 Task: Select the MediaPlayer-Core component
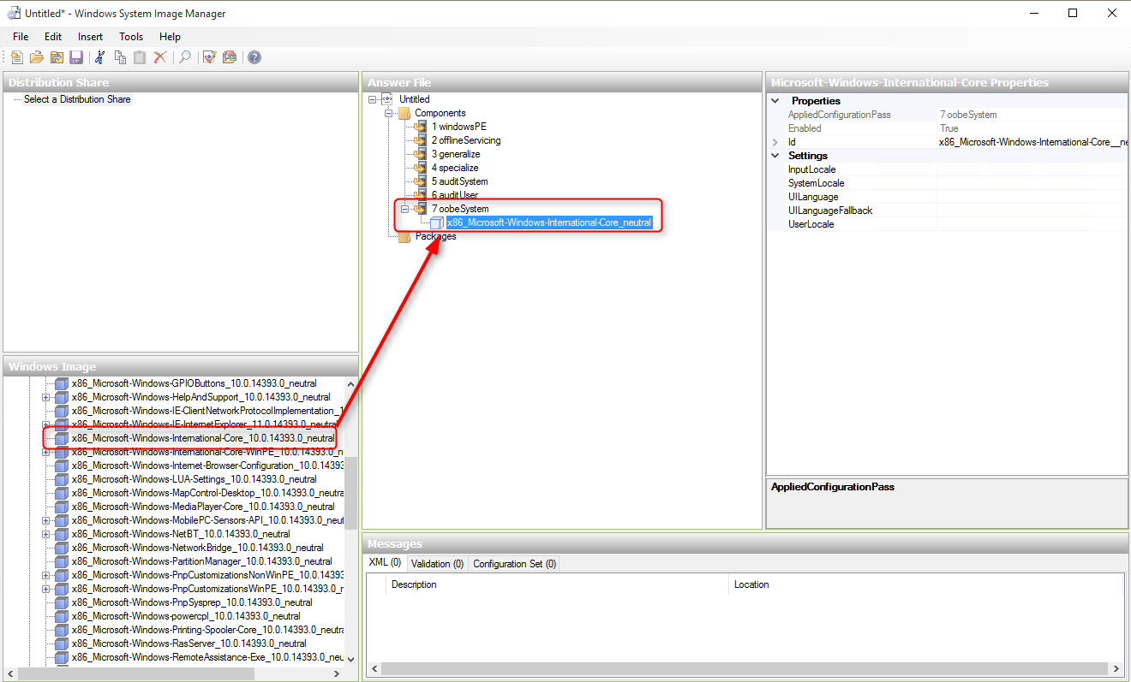tap(203, 507)
